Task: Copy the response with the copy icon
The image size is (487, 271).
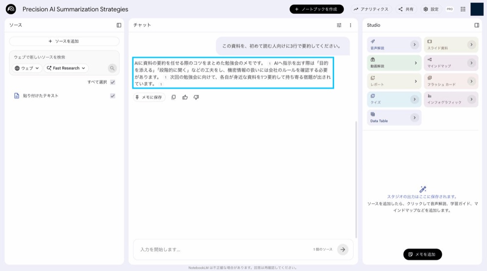Action: (173, 97)
